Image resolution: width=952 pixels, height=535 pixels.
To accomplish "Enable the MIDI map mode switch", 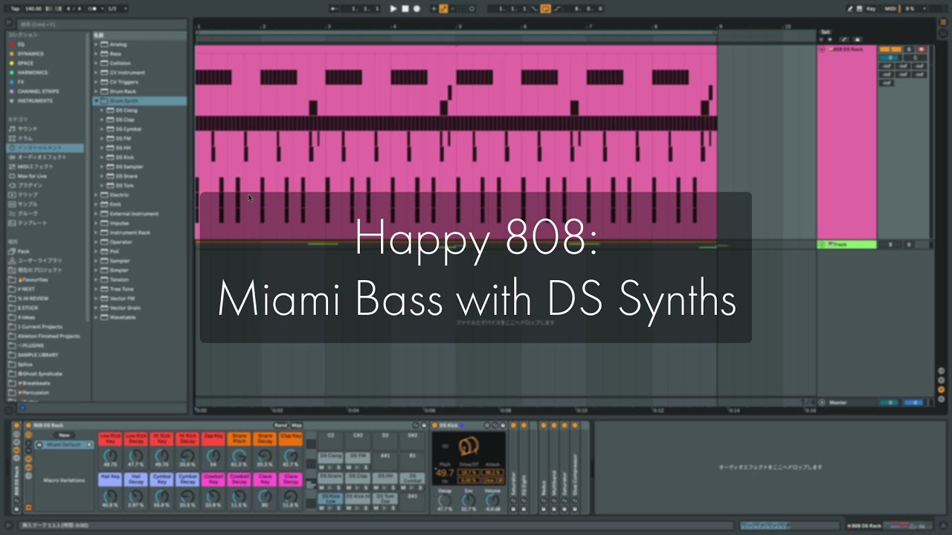I will [x=890, y=9].
